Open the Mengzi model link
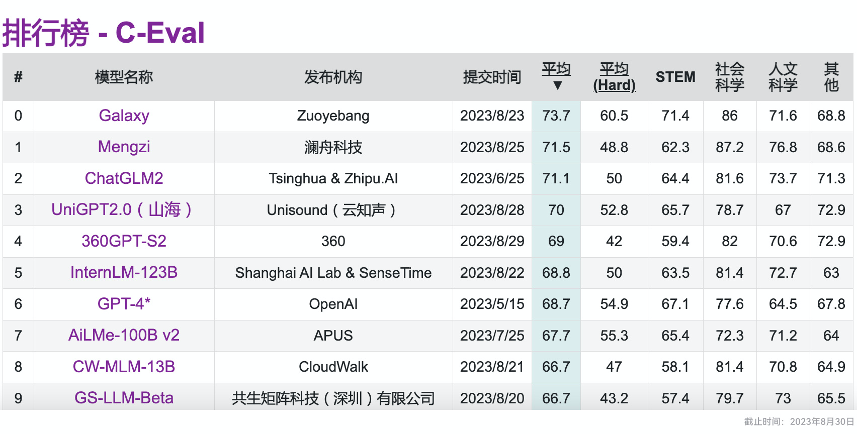Screen dimensions: 857x434 124,147
